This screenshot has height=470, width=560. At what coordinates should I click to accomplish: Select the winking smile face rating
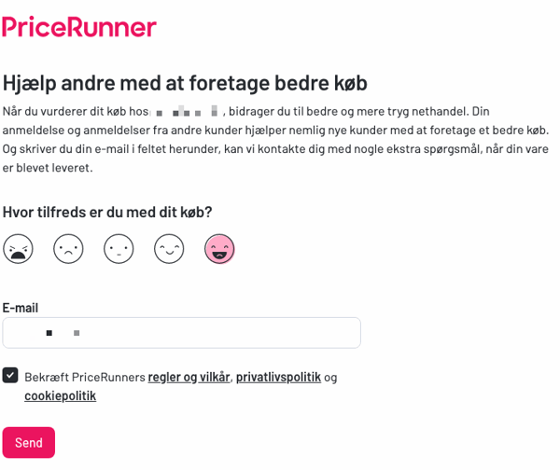[x=169, y=249]
